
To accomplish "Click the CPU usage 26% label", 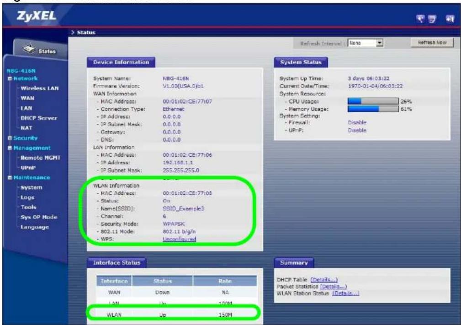I will pyautogui.click(x=406, y=101).
